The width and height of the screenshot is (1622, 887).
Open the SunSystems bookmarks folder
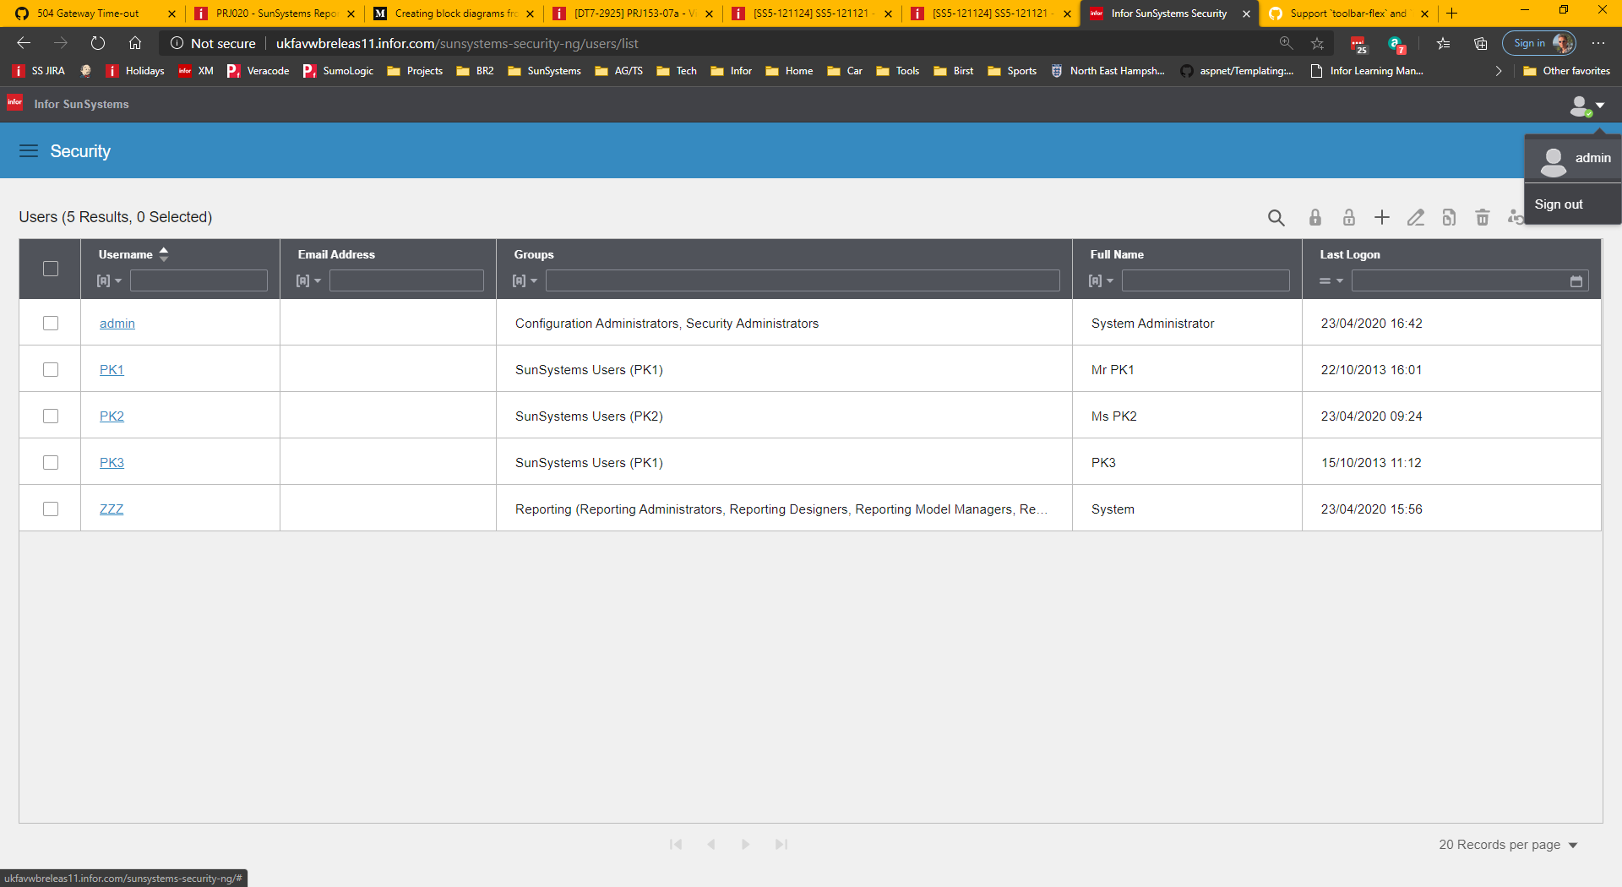544,71
